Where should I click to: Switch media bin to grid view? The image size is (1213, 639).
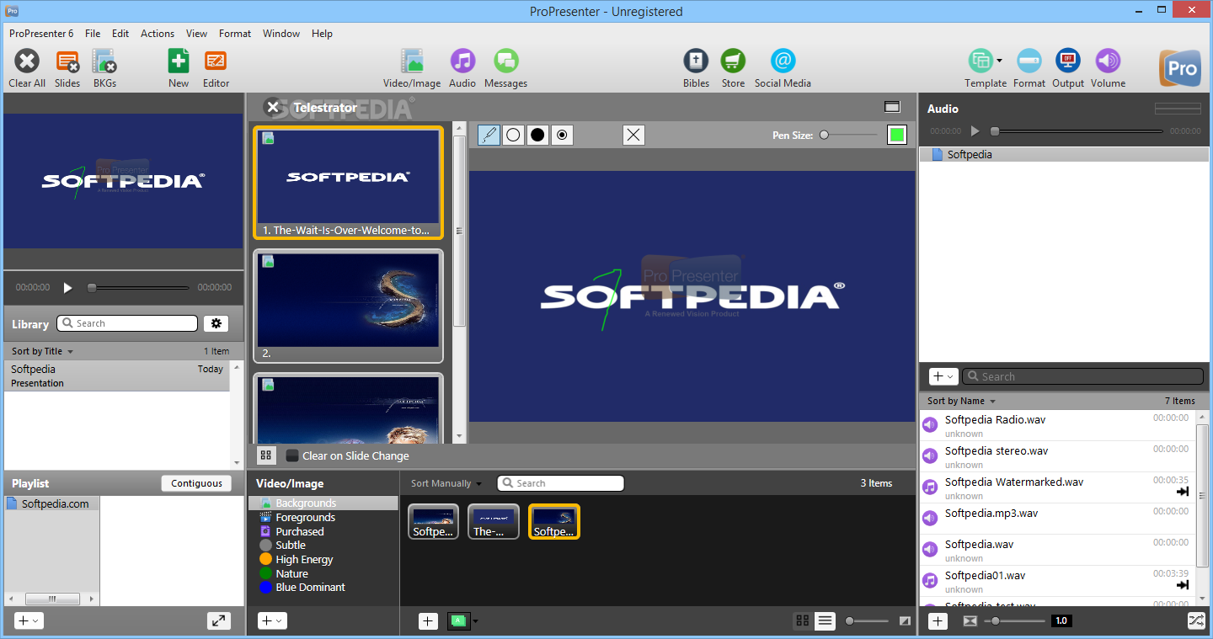pos(803,620)
